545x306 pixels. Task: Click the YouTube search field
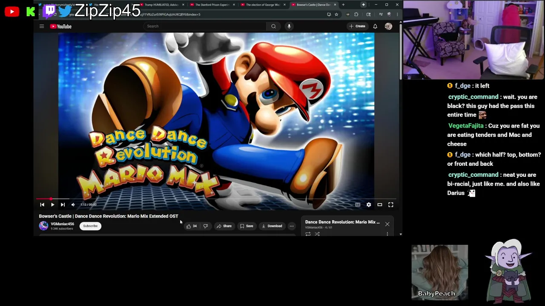point(205,26)
